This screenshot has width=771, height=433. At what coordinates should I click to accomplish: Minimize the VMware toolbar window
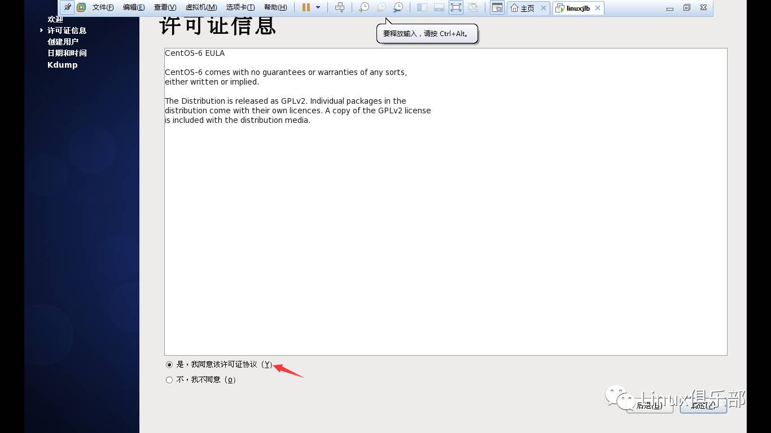(x=670, y=8)
